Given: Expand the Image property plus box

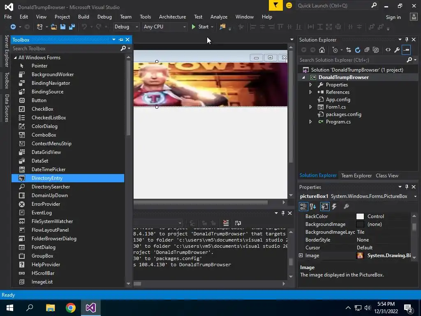Looking at the screenshot, I should coord(301,255).
